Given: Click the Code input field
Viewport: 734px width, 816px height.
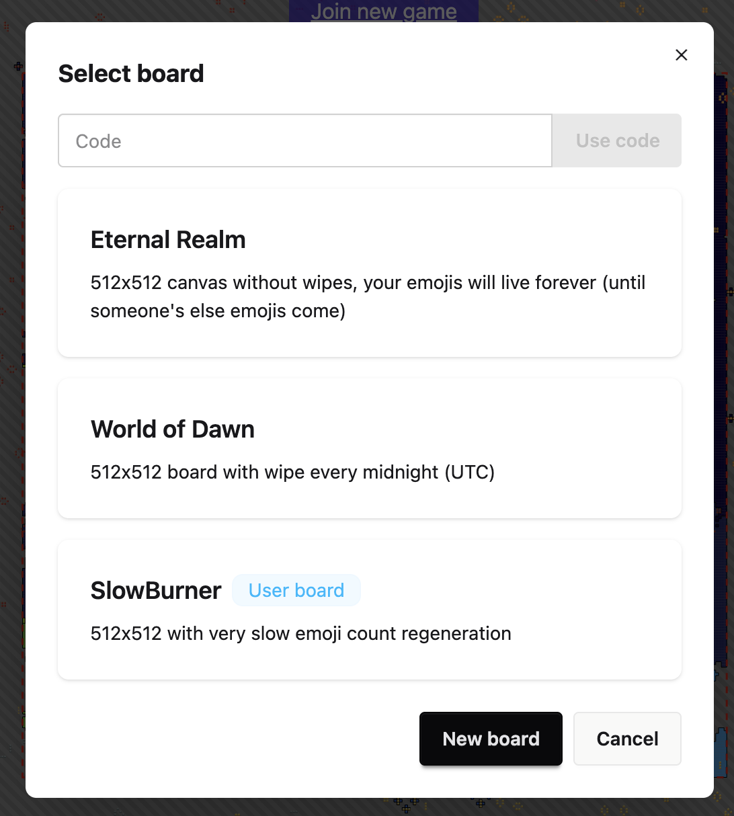Looking at the screenshot, I should 305,140.
